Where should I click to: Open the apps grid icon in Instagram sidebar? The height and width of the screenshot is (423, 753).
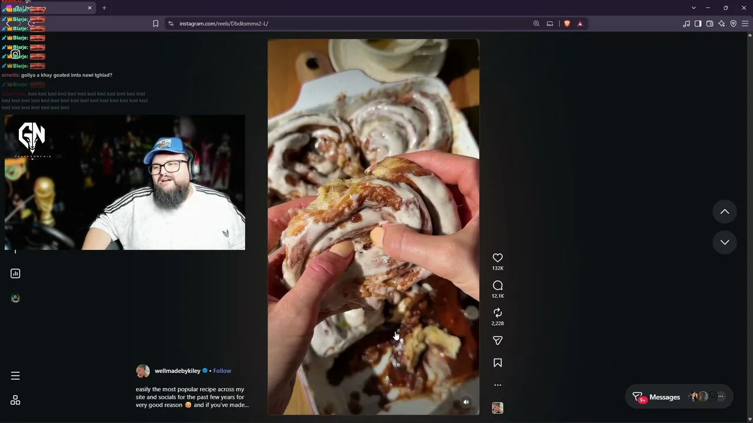(15, 400)
